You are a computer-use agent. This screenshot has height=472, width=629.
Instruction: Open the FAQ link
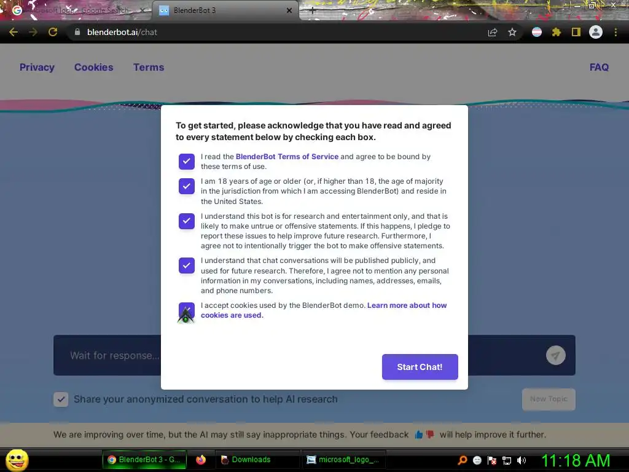pos(599,67)
